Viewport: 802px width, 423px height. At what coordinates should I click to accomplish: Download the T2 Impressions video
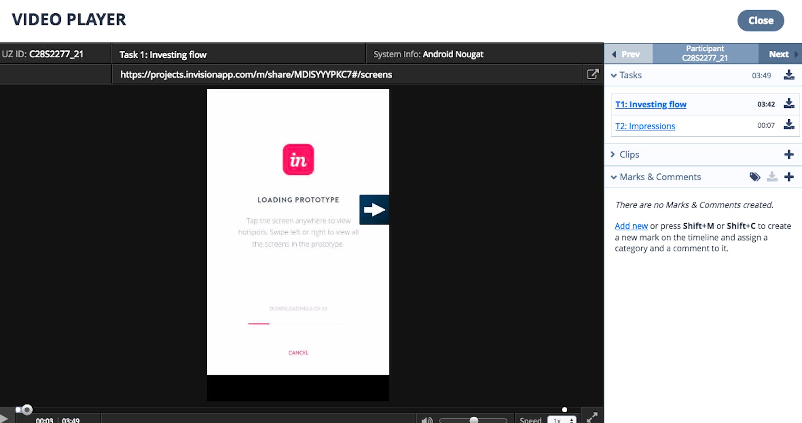pos(789,125)
